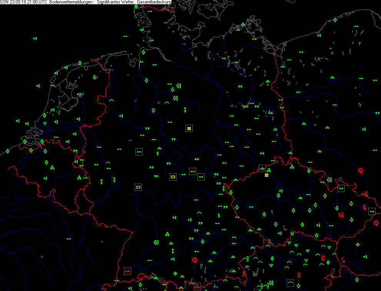
Task: Select the red lightning zigzag arrow symbol
Action: 342,260
